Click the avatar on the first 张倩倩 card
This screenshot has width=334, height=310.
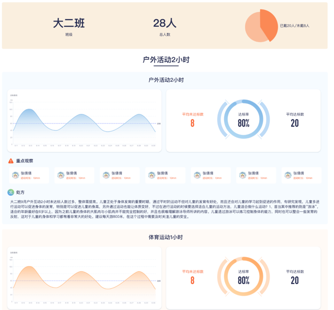(x=16, y=175)
